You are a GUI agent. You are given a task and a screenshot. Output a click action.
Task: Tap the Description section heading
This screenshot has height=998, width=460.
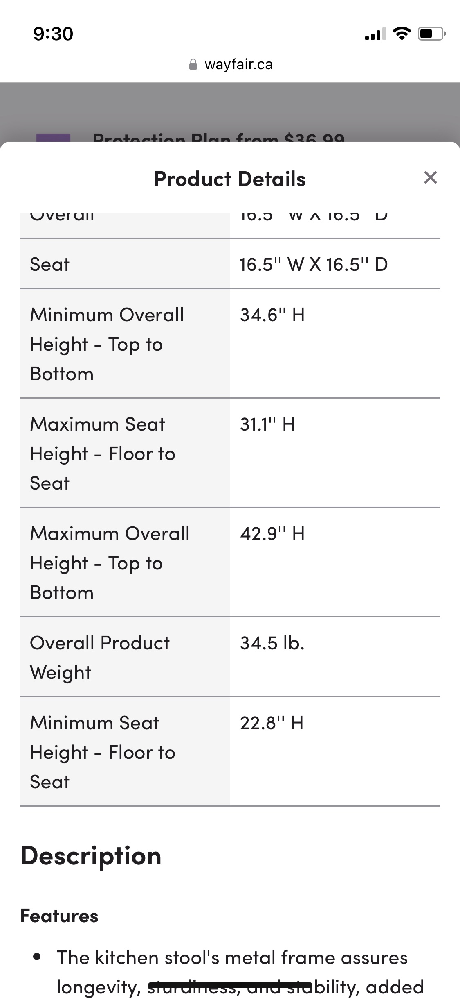91,855
